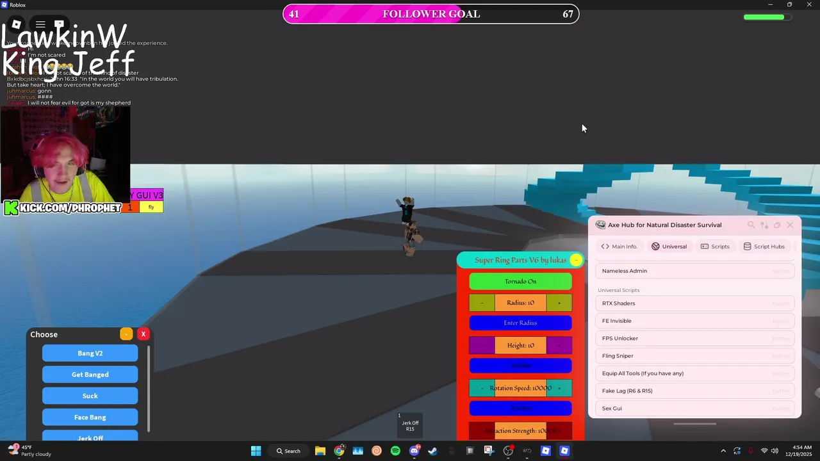Viewport: 820px width, 461px height.
Task: Click the blue textbox below Rotation Speed
Action: coord(520,408)
